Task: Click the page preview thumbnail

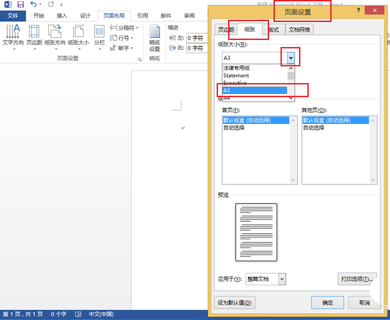Action: 256,232
